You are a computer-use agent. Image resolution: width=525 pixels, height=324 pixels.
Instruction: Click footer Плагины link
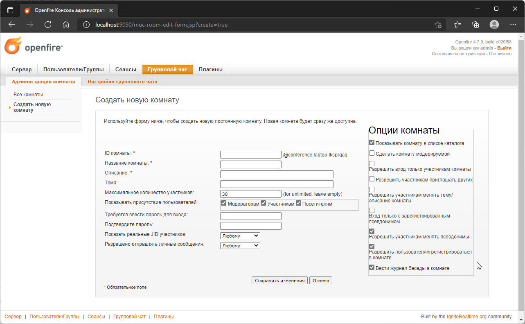pos(164,317)
